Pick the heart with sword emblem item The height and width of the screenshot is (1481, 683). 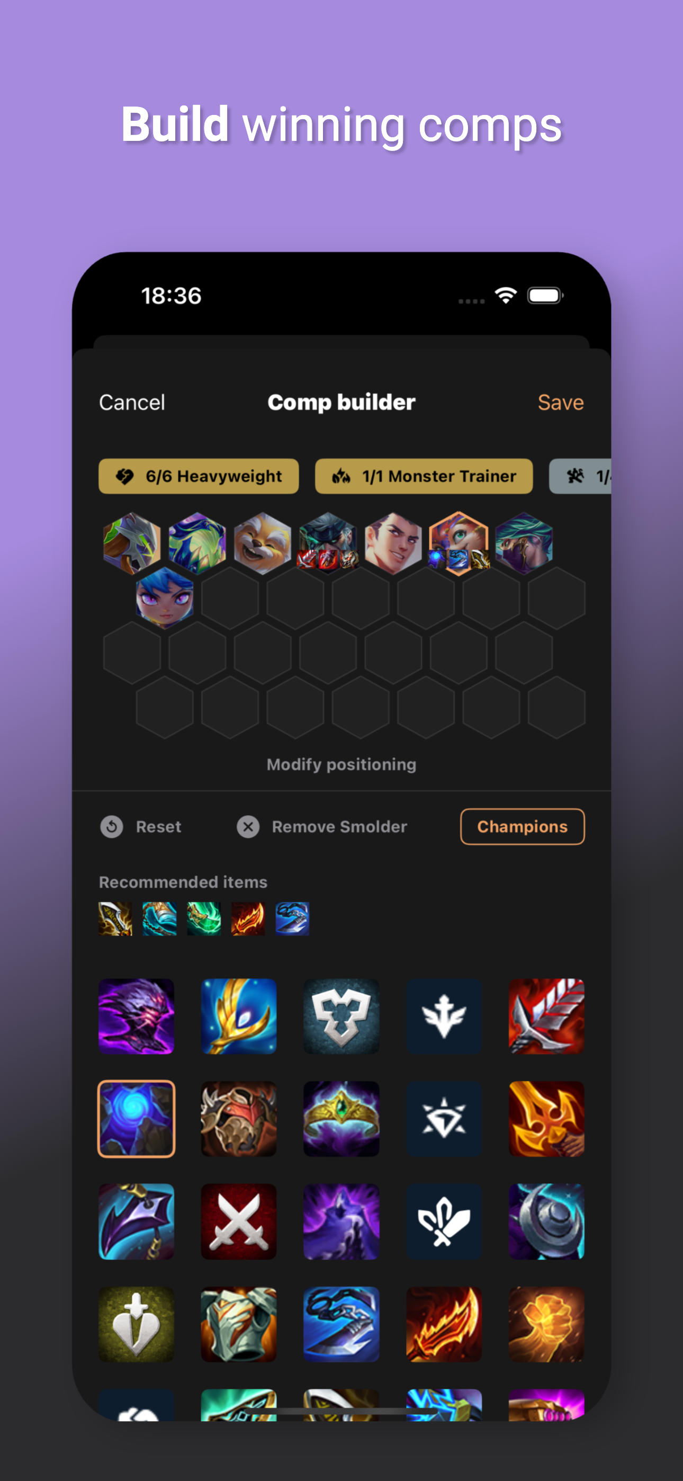pyautogui.click(x=136, y=1324)
